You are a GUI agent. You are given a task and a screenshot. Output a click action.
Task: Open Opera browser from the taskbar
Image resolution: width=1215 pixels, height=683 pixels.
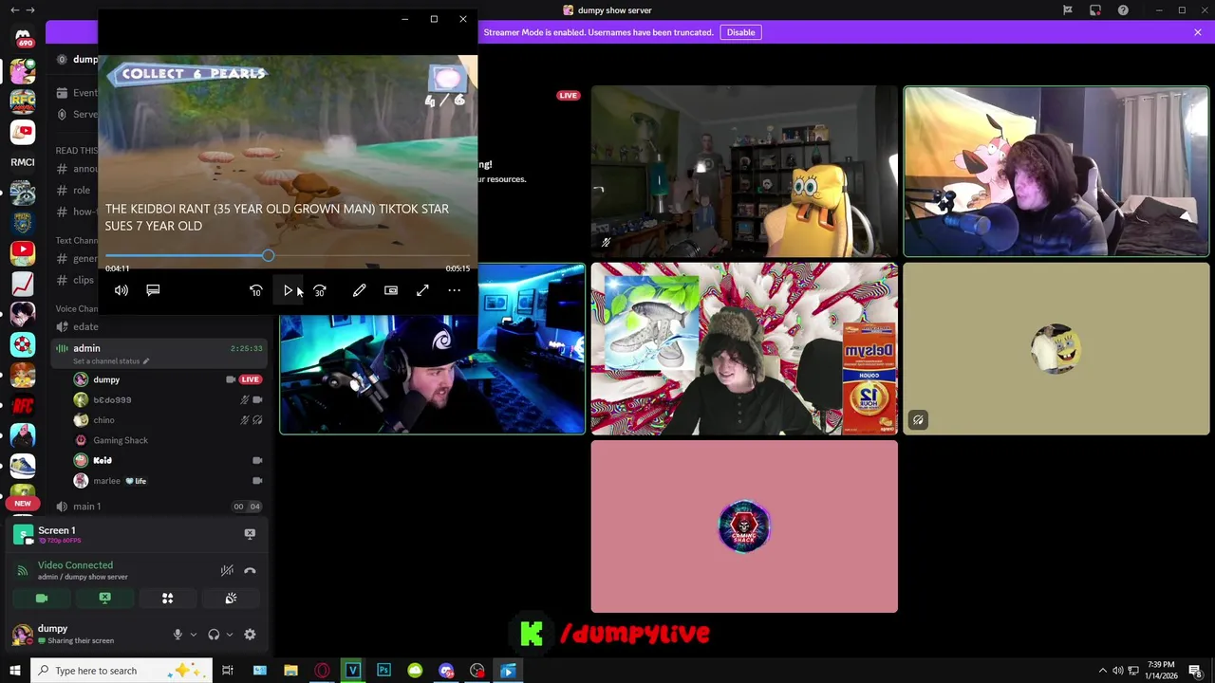pos(322,671)
